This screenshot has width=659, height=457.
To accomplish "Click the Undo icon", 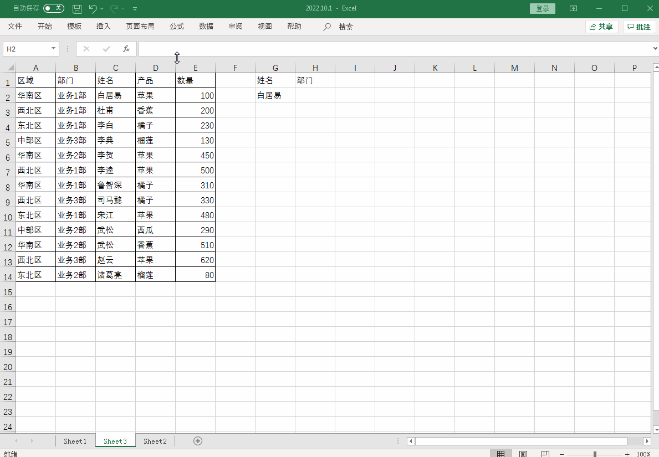I will [93, 8].
